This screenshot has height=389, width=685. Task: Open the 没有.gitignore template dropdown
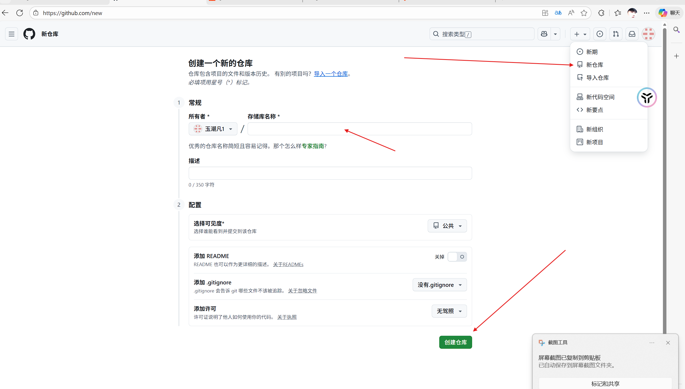click(x=440, y=285)
